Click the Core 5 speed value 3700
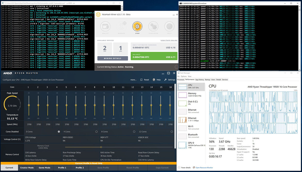The width and height of the screenshot is (302, 172). tap(67, 124)
